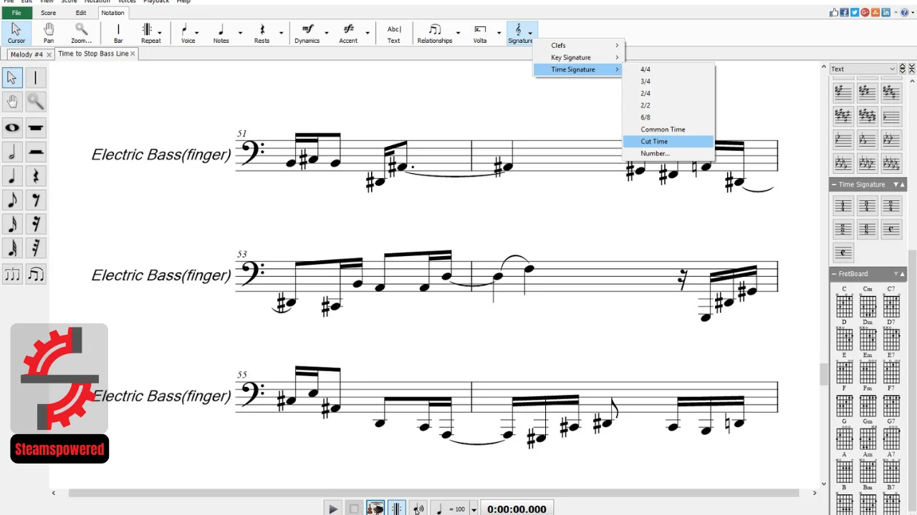This screenshot has width=917, height=515.
Task: Select the quarter rest in left palette
Action: click(36, 176)
